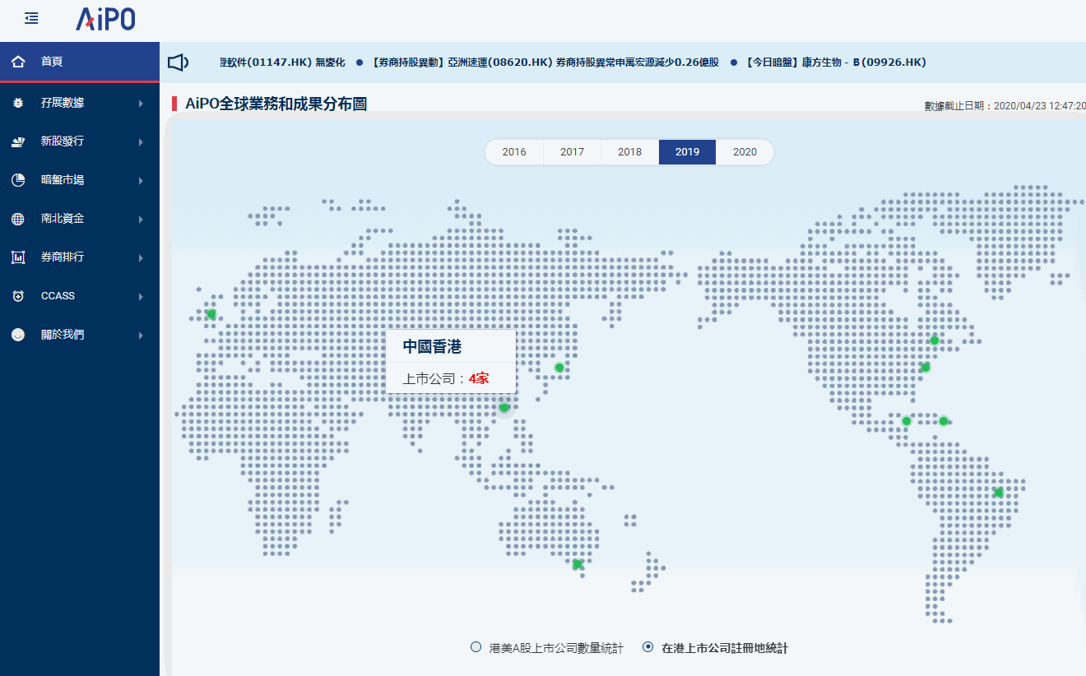The image size is (1086, 676).
Task: Click the green Hong Kong map marker
Action: (504, 407)
